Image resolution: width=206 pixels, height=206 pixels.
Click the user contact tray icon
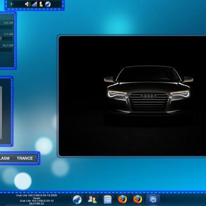41,4
